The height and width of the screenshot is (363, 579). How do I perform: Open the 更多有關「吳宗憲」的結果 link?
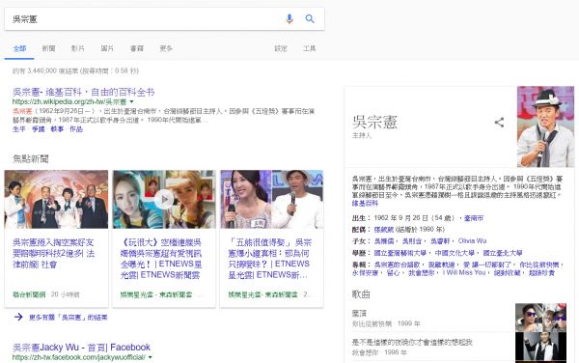click(69, 318)
